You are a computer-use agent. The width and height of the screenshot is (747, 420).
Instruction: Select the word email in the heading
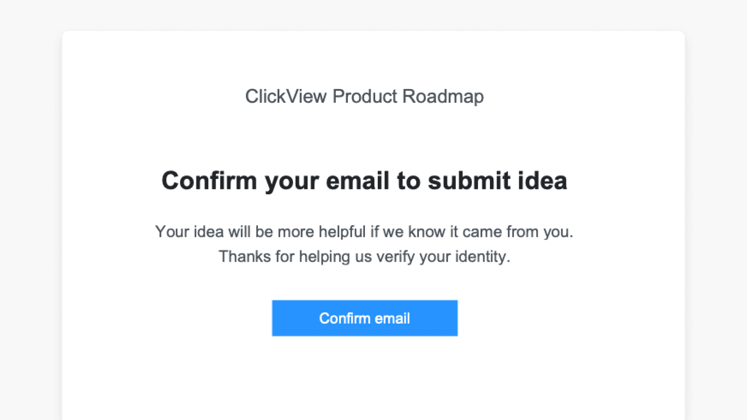pos(359,180)
